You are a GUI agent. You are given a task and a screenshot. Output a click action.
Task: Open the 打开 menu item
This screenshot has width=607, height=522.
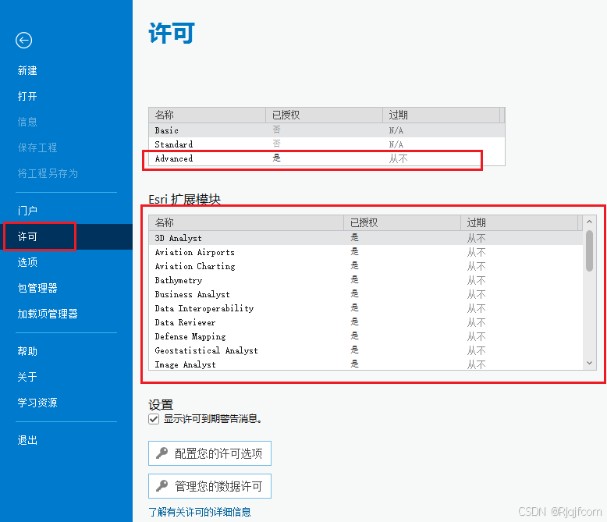coord(27,96)
